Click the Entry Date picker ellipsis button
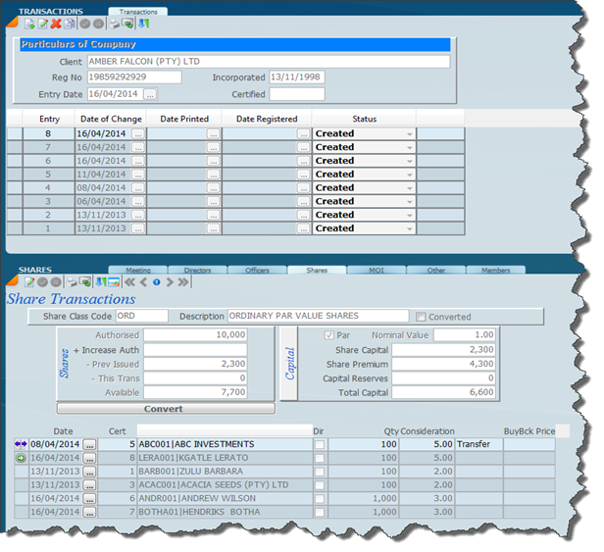Screen dimensions: 604x552 (x=150, y=95)
